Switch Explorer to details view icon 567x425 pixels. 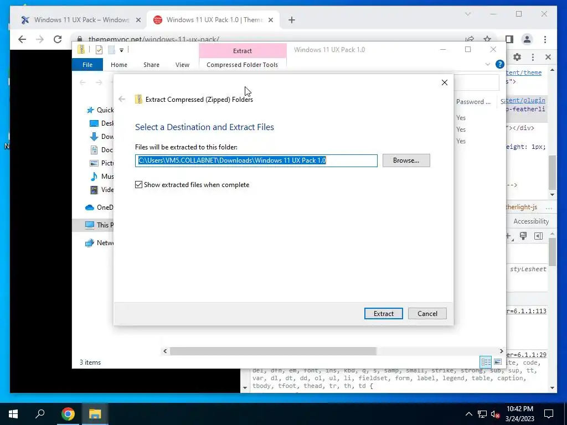pos(486,362)
